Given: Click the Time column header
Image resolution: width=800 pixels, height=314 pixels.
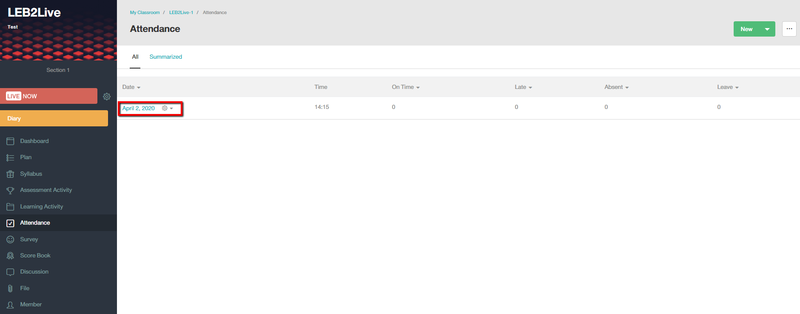Looking at the screenshot, I should 321,87.
